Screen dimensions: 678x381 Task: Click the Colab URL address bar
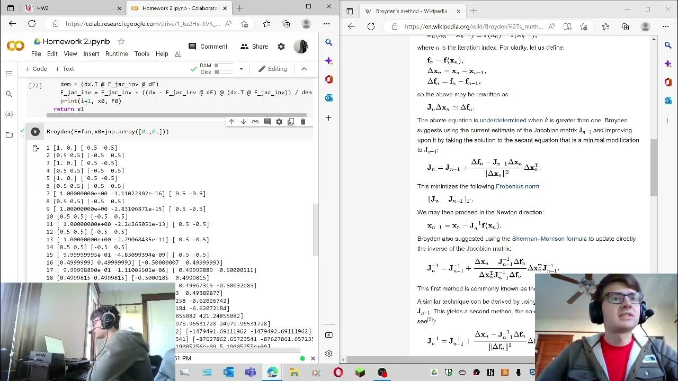(143, 24)
